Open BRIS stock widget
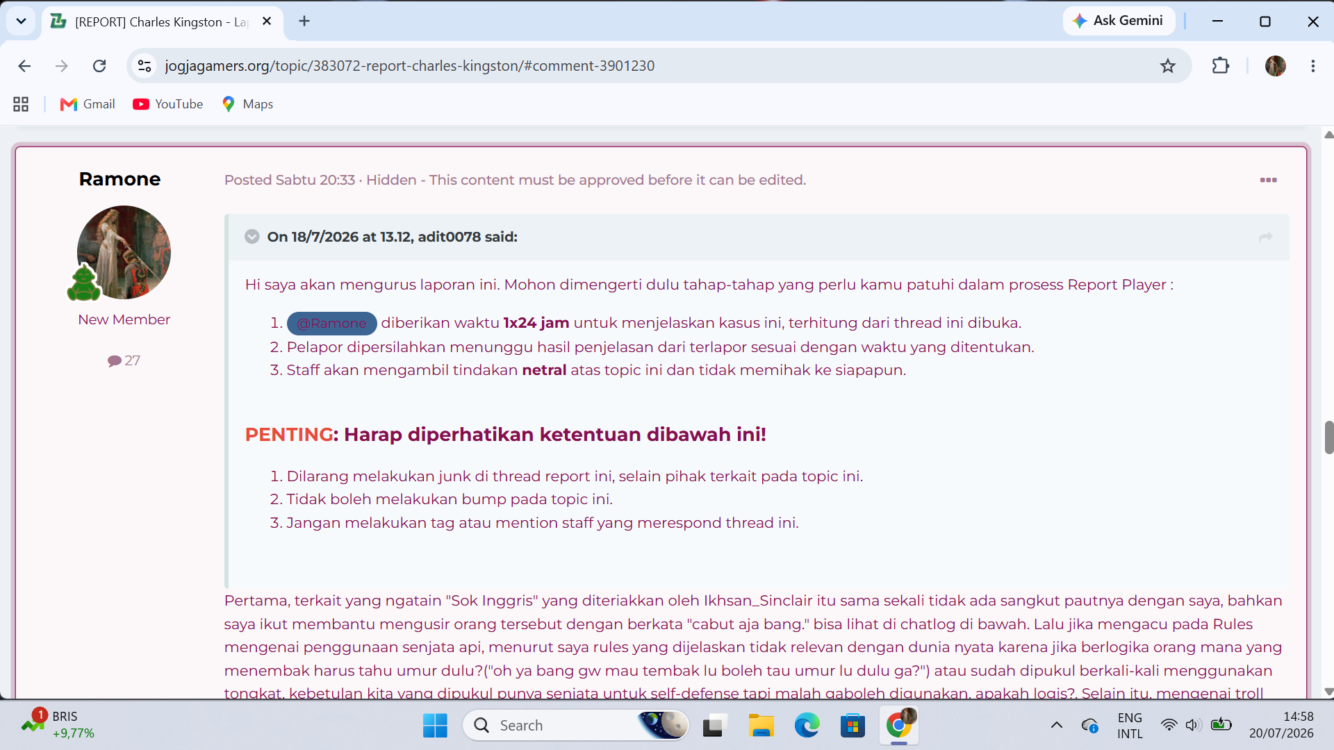Image resolution: width=1334 pixels, height=750 pixels. (57, 725)
